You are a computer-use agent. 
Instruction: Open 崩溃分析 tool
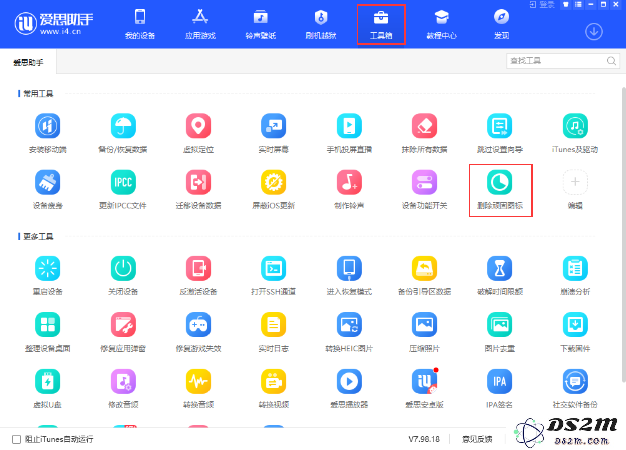[x=575, y=275]
